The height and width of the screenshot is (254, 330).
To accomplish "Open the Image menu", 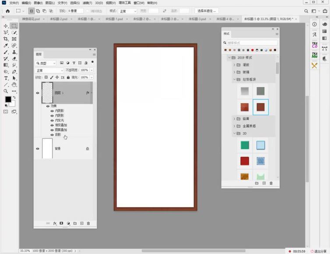I will pos(38,3).
